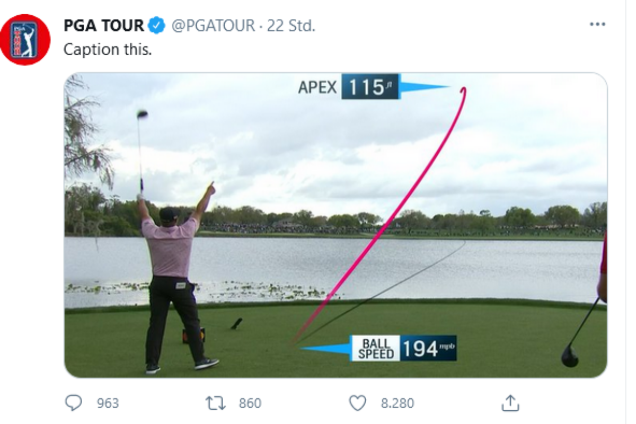Click the 22 Std. timestamp

(291, 25)
